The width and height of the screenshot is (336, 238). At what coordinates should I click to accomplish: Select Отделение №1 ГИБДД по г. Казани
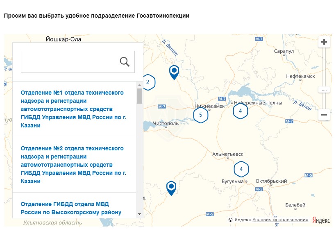tap(73, 109)
